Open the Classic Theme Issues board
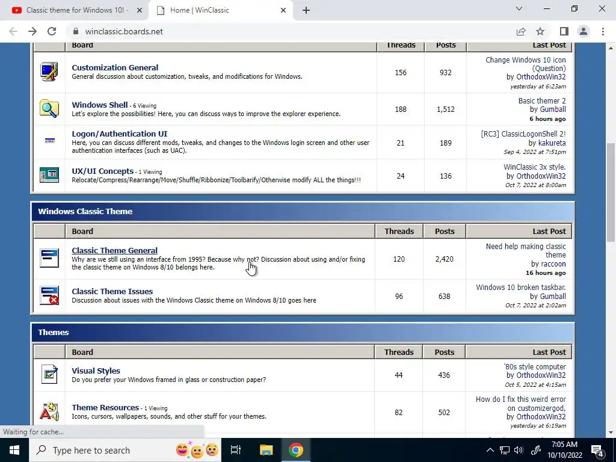Image resolution: width=616 pixels, height=462 pixels. pos(112,291)
